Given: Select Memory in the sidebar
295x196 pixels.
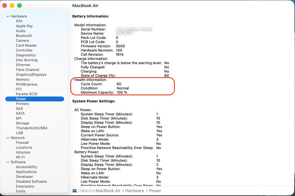Looking at the screenshot, I should 23,80.
